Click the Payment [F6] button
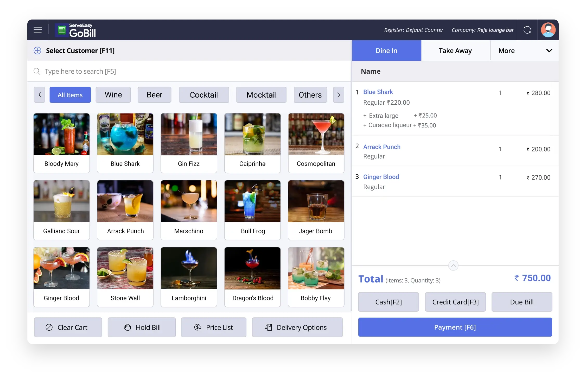This screenshot has height=379, width=586. coord(455,327)
